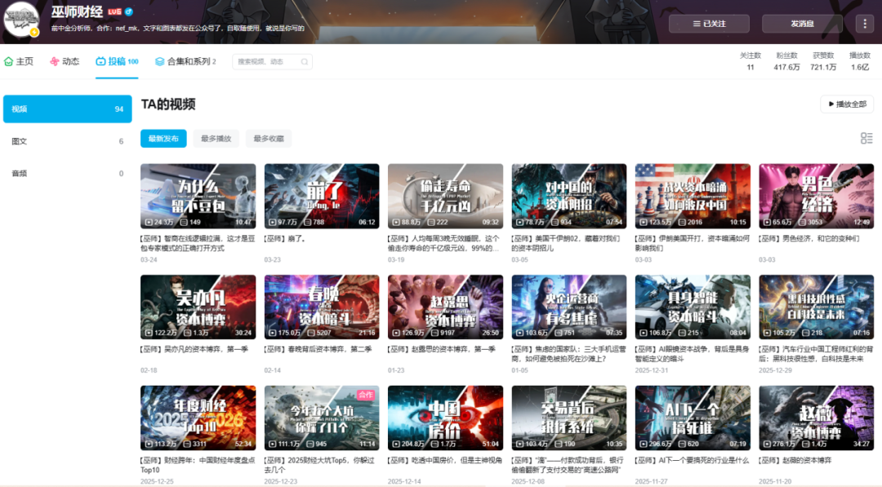Open the 合集和系列 collections tab
The image size is (882, 487).
(185, 61)
